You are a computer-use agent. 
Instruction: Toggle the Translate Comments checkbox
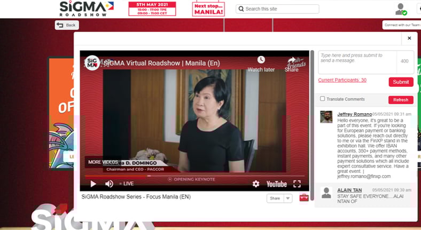[x=323, y=99]
